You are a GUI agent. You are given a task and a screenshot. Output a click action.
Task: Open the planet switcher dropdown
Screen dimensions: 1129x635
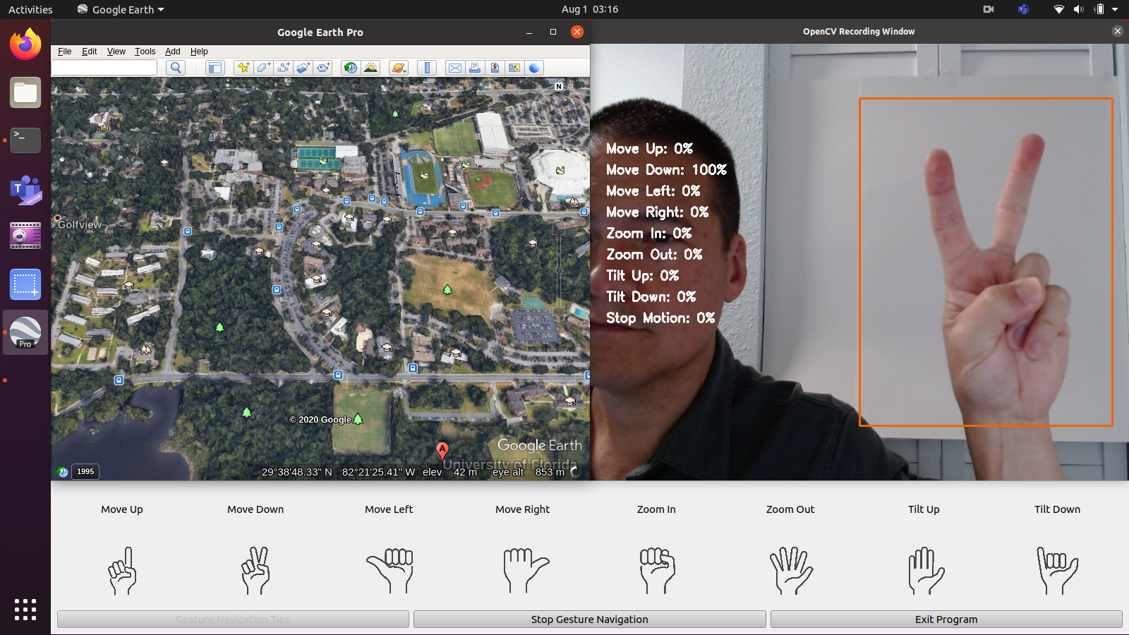(399, 68)
